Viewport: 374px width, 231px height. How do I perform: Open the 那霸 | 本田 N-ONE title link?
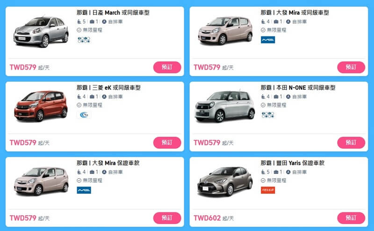298,88
